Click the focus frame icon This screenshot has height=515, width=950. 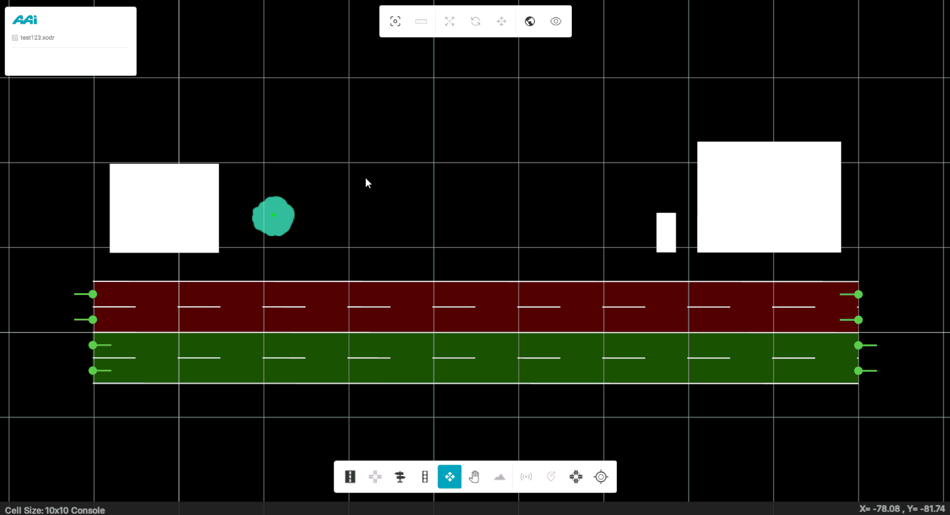pyautogui.click(x=395, y=21)
